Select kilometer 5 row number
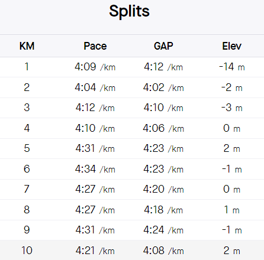 tap(27, 148)
